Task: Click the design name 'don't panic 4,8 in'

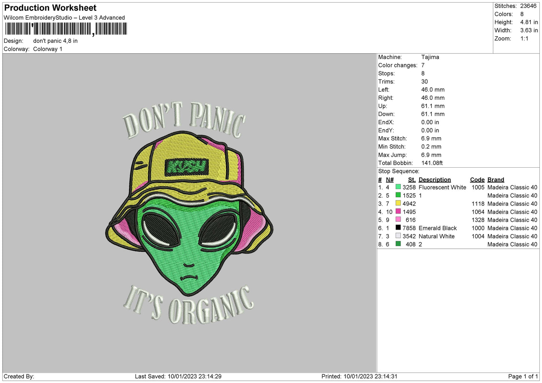Action: pos(55,41)
